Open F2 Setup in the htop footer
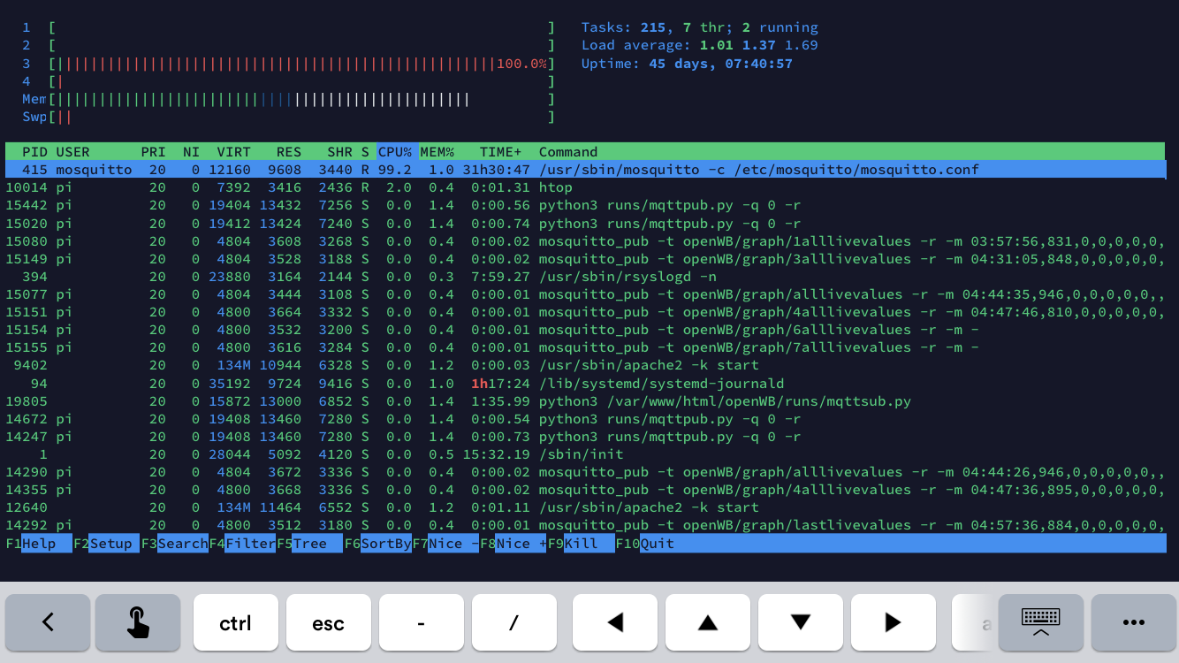This screenshot has height=663, width=1179. (x=106, y=544)
